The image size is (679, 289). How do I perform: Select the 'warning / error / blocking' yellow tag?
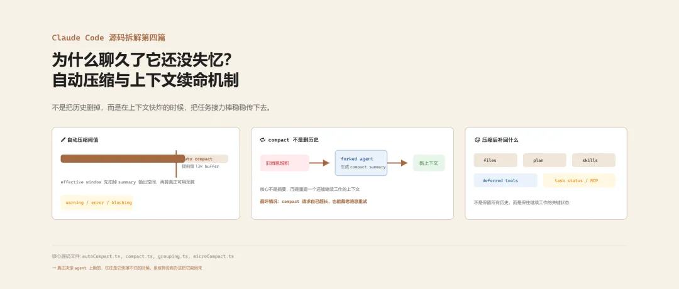[x=97, y=202]
